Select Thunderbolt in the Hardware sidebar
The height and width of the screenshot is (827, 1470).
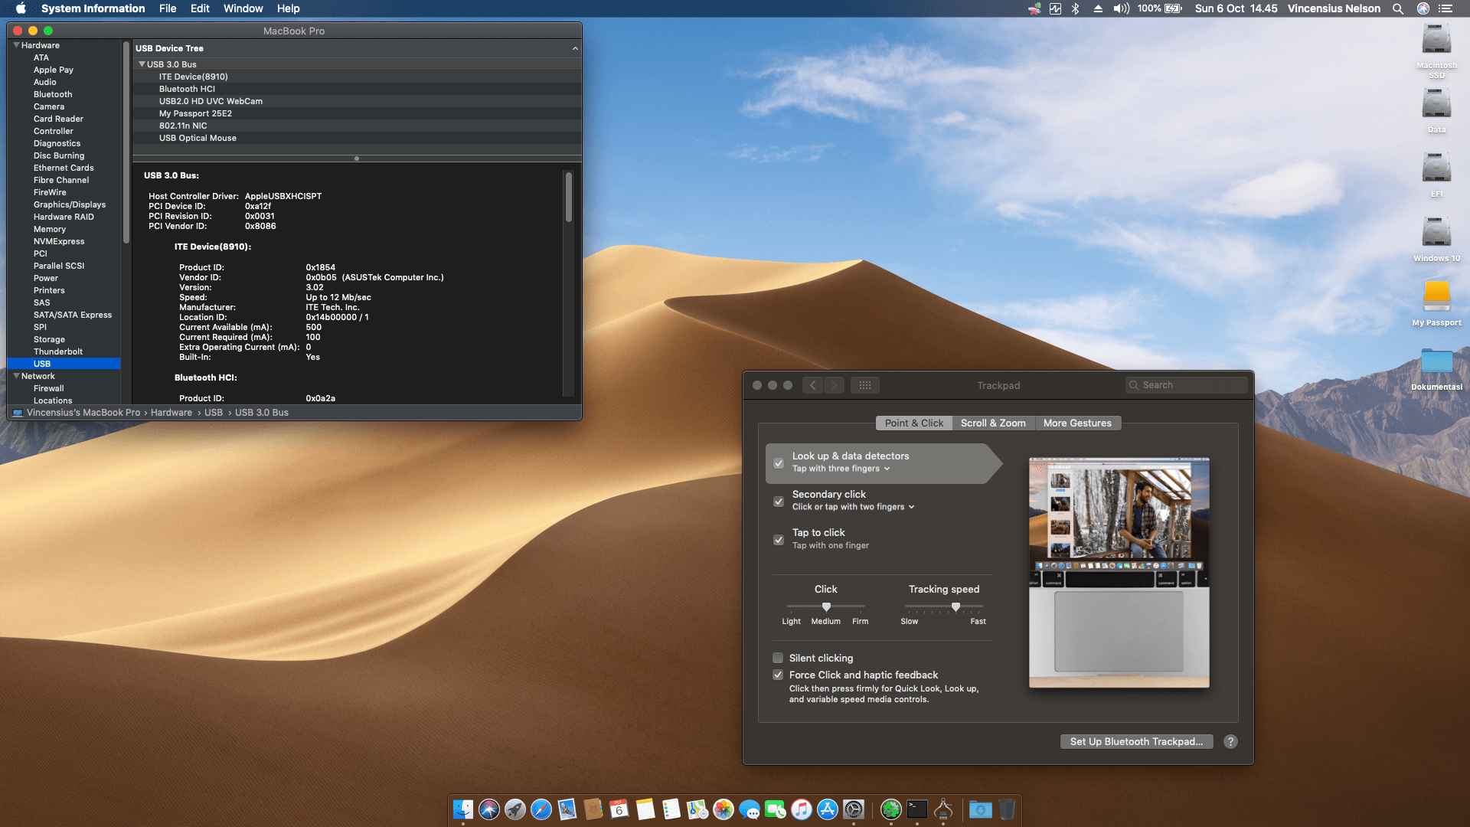58,351
